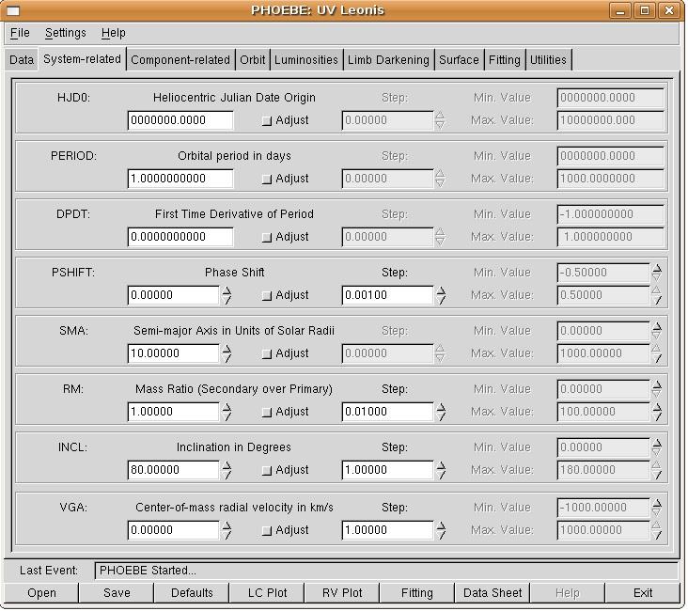Click the Open button
This screenshot has width=688, height=611.
point(41,593)
